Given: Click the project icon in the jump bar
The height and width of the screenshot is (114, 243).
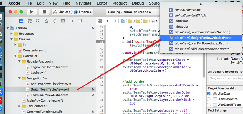Looking at the screenshot, I should (123, 21).
